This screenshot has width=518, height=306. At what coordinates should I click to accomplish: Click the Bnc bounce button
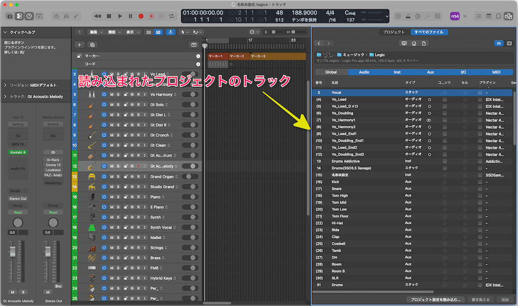pos(59,286)
